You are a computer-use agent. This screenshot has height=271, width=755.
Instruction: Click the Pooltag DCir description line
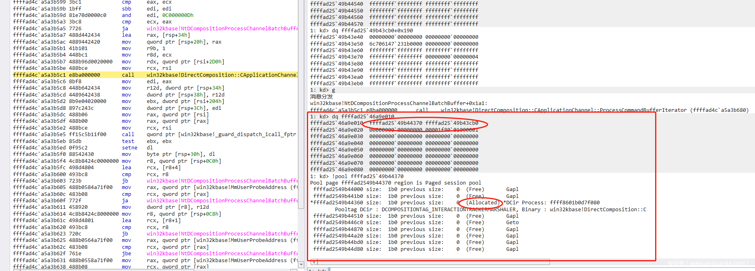[x=490, y=209]
